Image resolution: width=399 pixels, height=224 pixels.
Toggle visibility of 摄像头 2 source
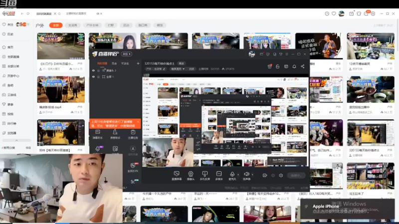(x=93, y=71)
